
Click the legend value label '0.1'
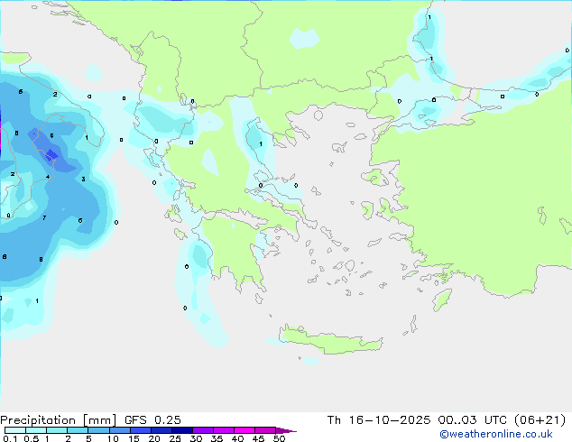coord(10,438)
